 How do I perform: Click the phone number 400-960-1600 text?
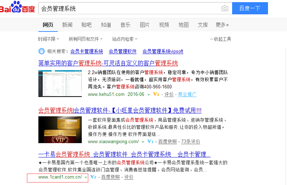pyautogui.click(x=158, y=87)
